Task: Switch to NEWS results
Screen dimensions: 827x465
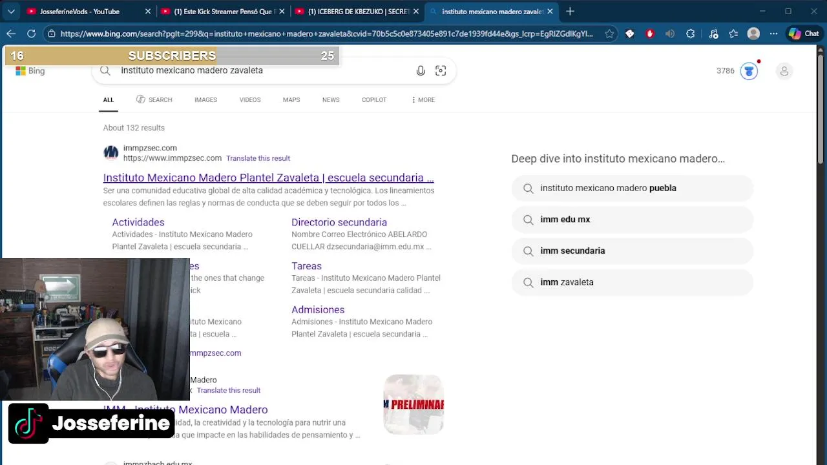Action: pyautogui.click(x=331, y=100)
